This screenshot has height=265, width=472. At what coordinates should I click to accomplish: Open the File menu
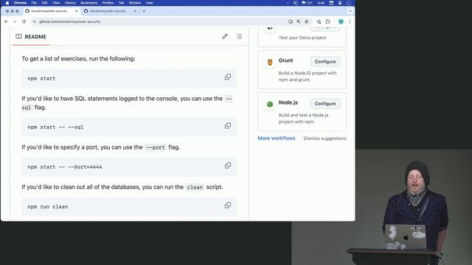coord(34,3)
